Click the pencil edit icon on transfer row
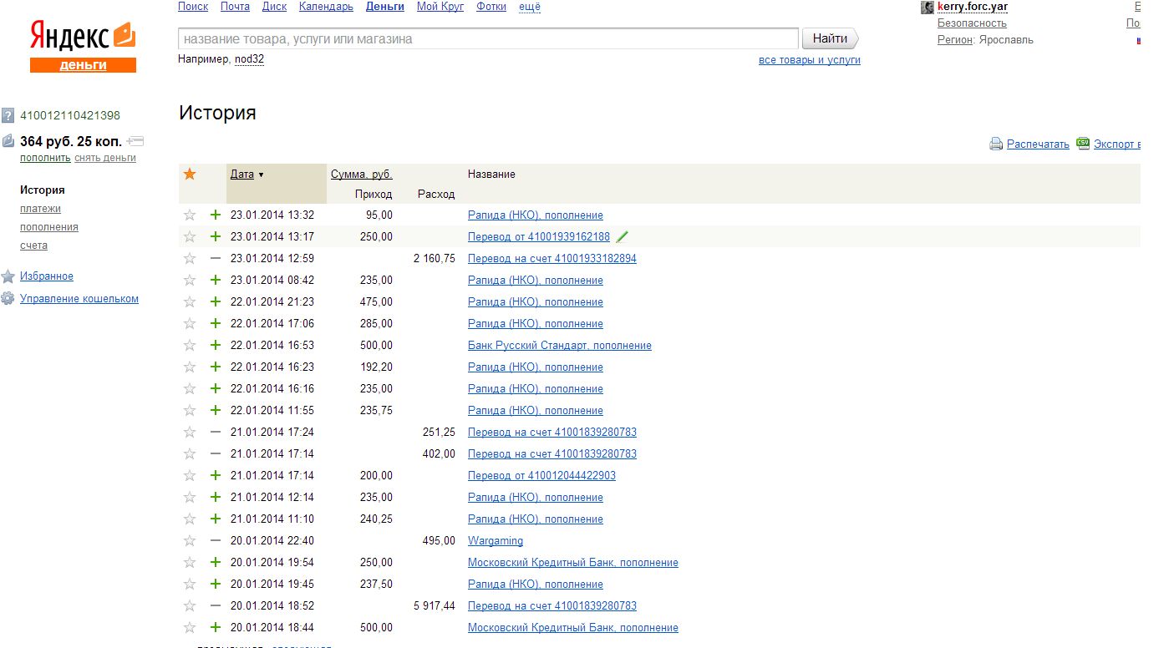 pyautogui.click(x=622, y=236)
